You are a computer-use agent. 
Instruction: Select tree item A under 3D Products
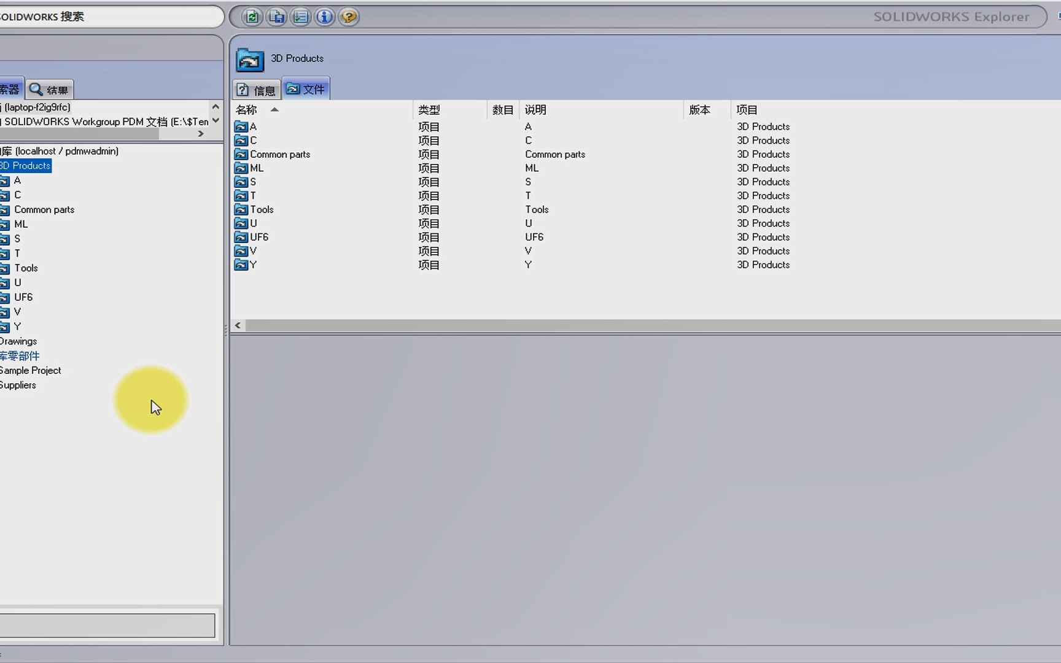tap(17, 180)
